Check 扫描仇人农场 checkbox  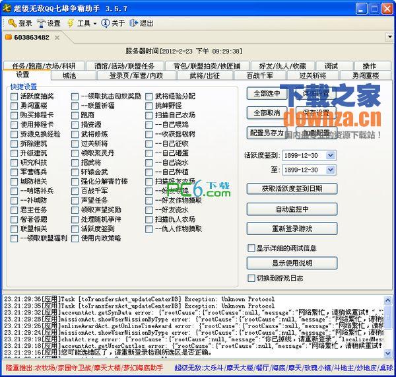[x=149, y=220]
